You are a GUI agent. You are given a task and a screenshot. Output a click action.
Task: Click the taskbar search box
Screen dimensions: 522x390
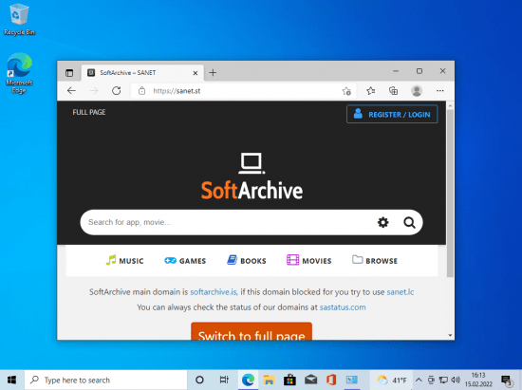(106, 380)
